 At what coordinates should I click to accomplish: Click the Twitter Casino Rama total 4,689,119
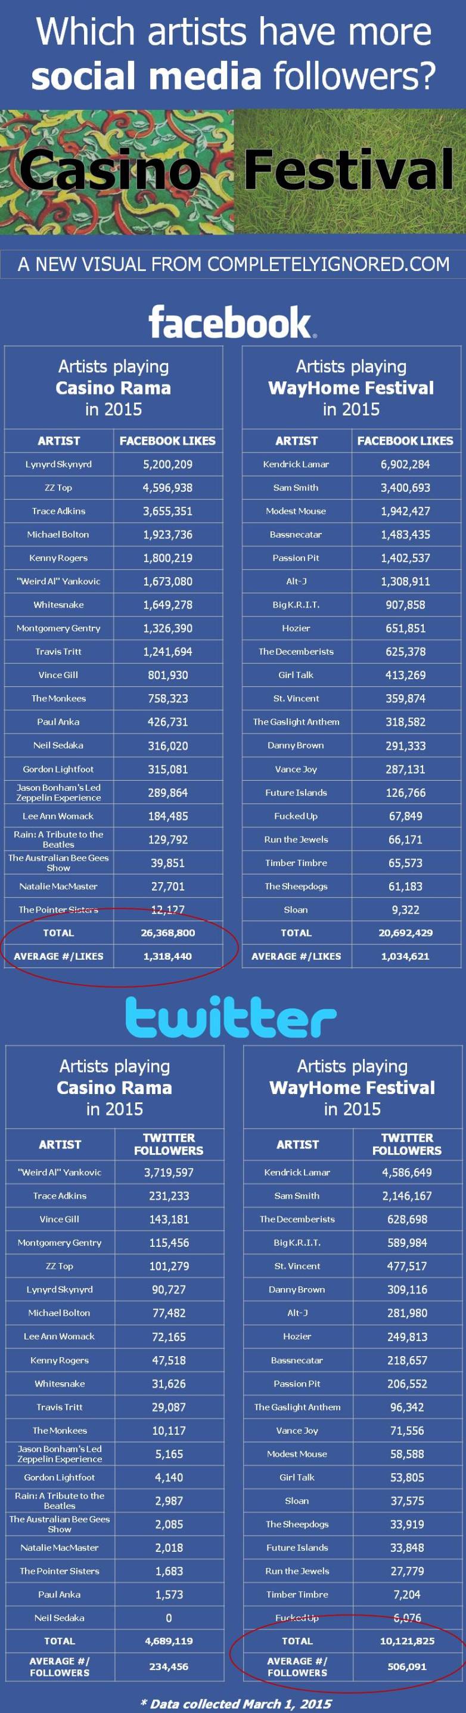click(x=169, y=1641)
